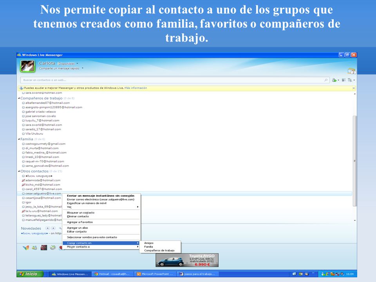Choose 'Bloquear un contacto'
This screenshot has width=376, height=282.
(101, 213)
